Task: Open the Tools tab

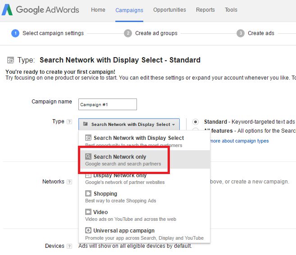Action: point(231,10)
